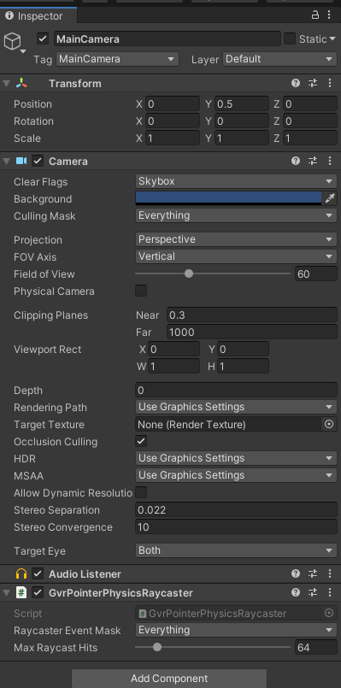Enable the Physical Camera checkbox
This screenshot has height=688, width=341.
point(141,291)
